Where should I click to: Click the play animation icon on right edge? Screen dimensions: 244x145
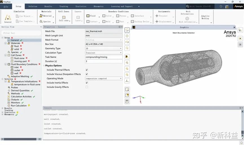[240, 45]
